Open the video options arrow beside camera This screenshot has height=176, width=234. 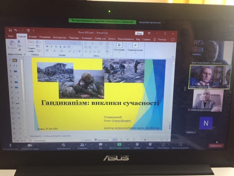[38, 145]
